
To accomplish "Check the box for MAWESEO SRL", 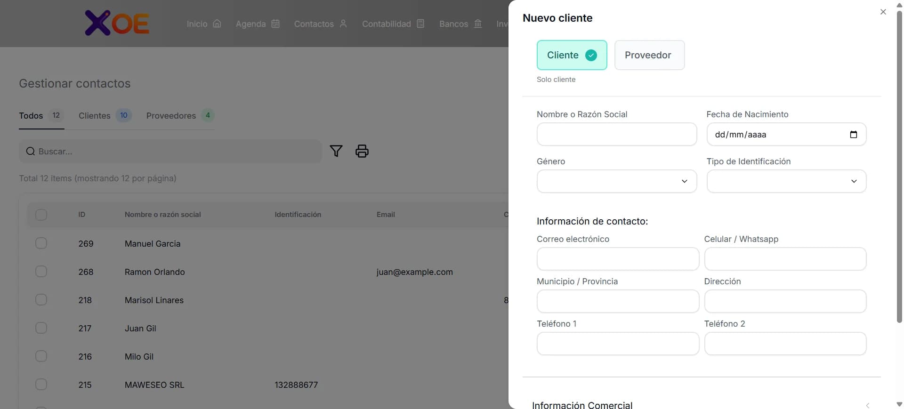I will point(41,385).
